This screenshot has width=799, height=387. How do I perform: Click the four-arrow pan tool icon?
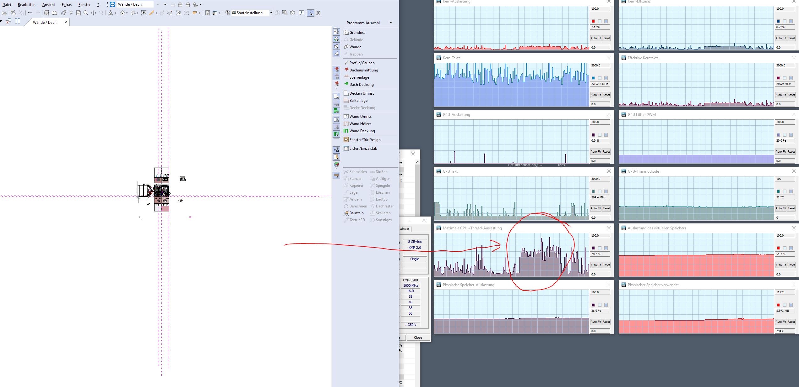(x=94, y=13)
